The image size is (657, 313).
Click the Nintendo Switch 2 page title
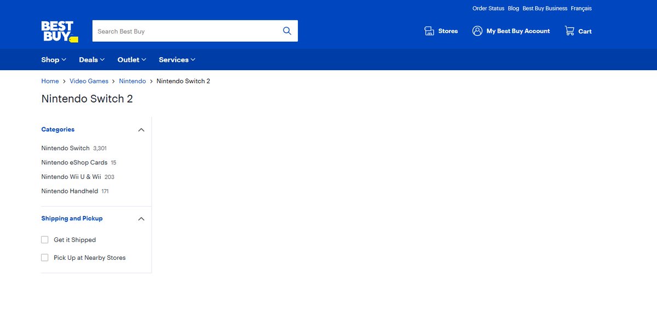pos(87,99)
